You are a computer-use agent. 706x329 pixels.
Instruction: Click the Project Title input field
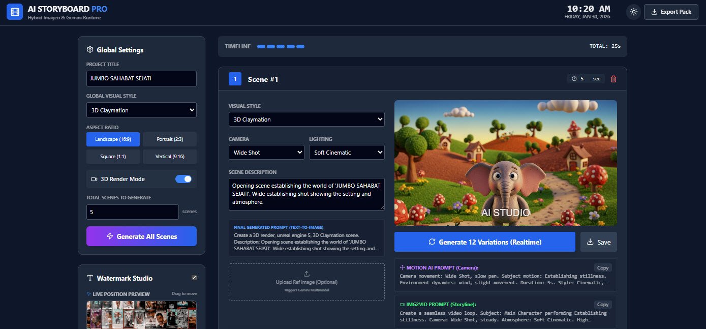point(141,78)
